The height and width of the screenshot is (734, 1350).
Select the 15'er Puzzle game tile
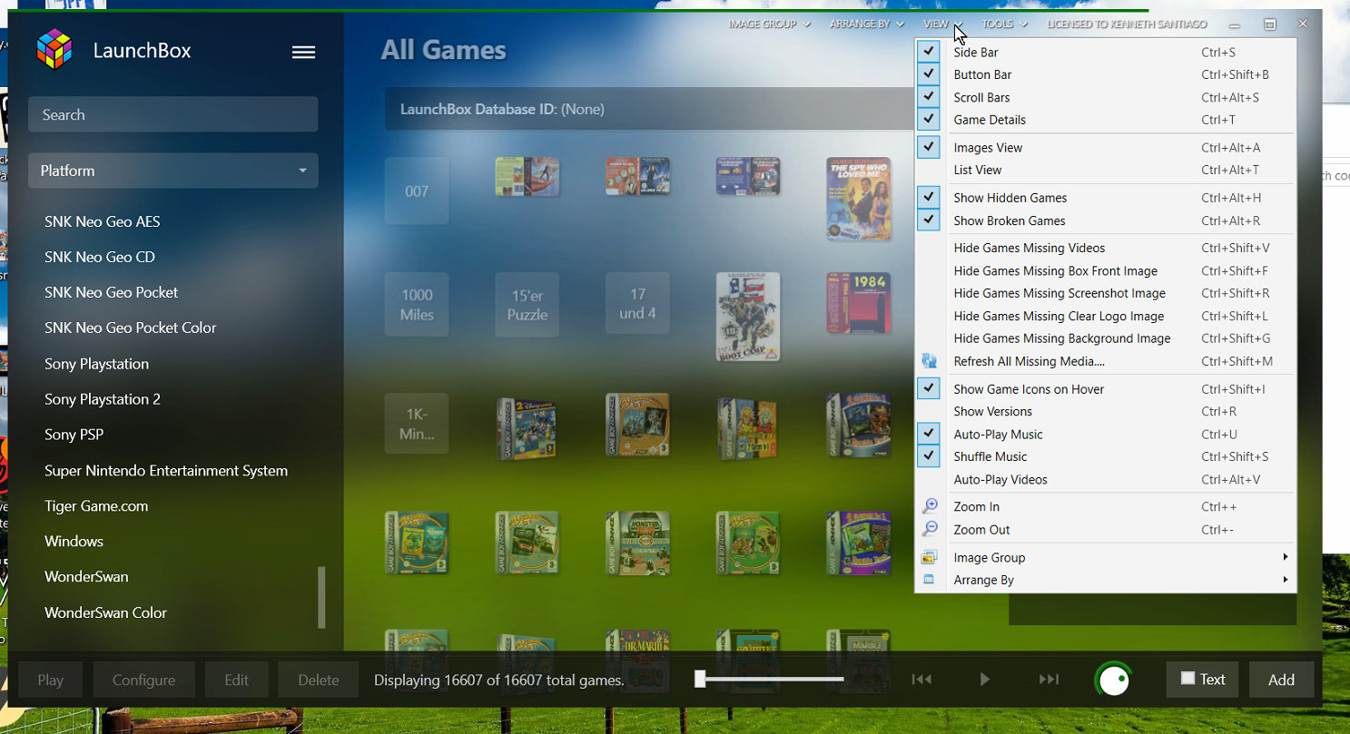[527, 305]
